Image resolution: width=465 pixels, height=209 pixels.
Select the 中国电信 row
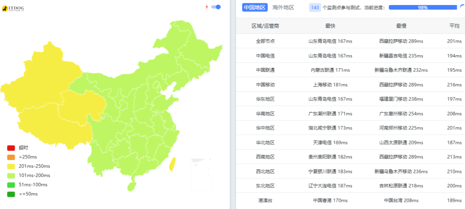pyautogui.click(x=351, y=56)
